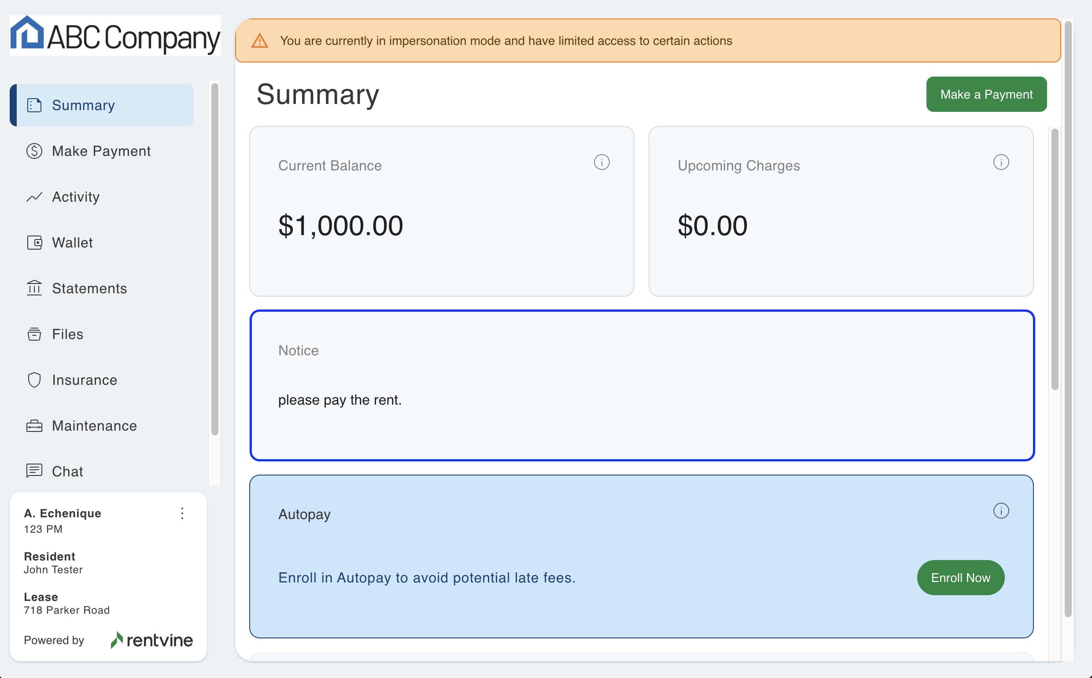Click the Enroll Now button

(960, 578)
